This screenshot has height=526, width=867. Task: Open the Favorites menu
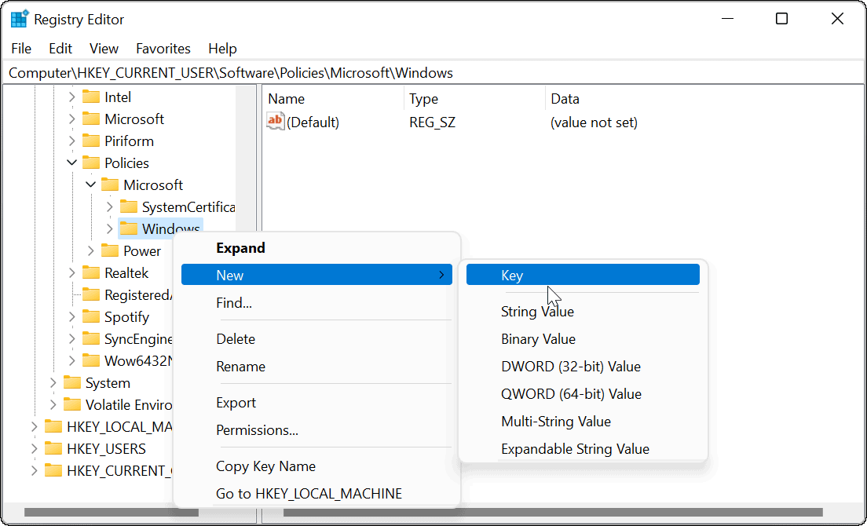pos(163,48)
